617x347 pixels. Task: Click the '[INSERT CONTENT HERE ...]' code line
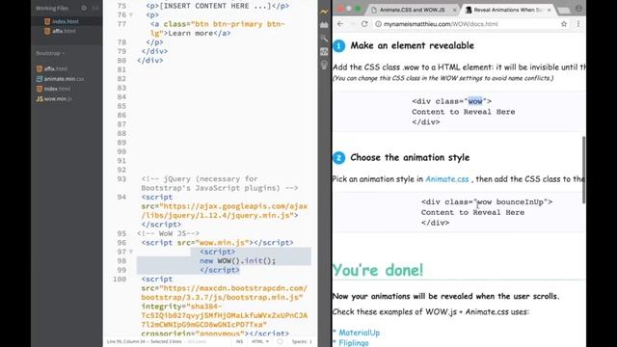(218, 6)
